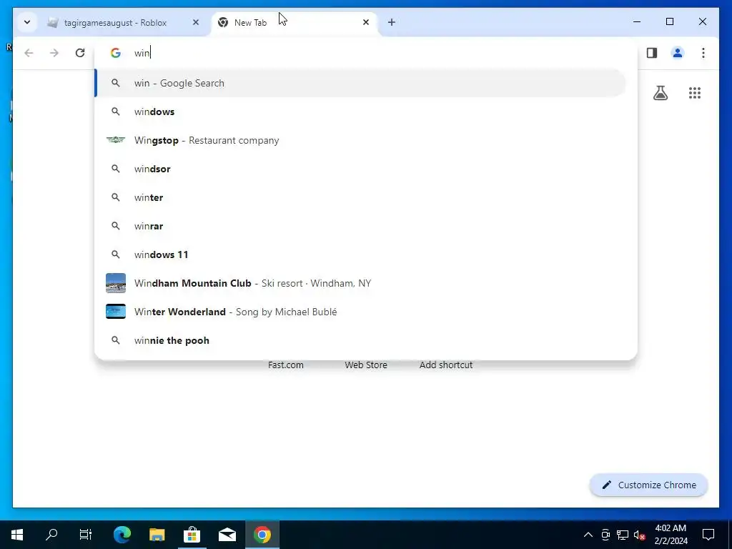Viewport: 732px width, 549px height.
Task: Choose the 'windows' suggestion
Action: pyautogui.click(x=360, y=112)
